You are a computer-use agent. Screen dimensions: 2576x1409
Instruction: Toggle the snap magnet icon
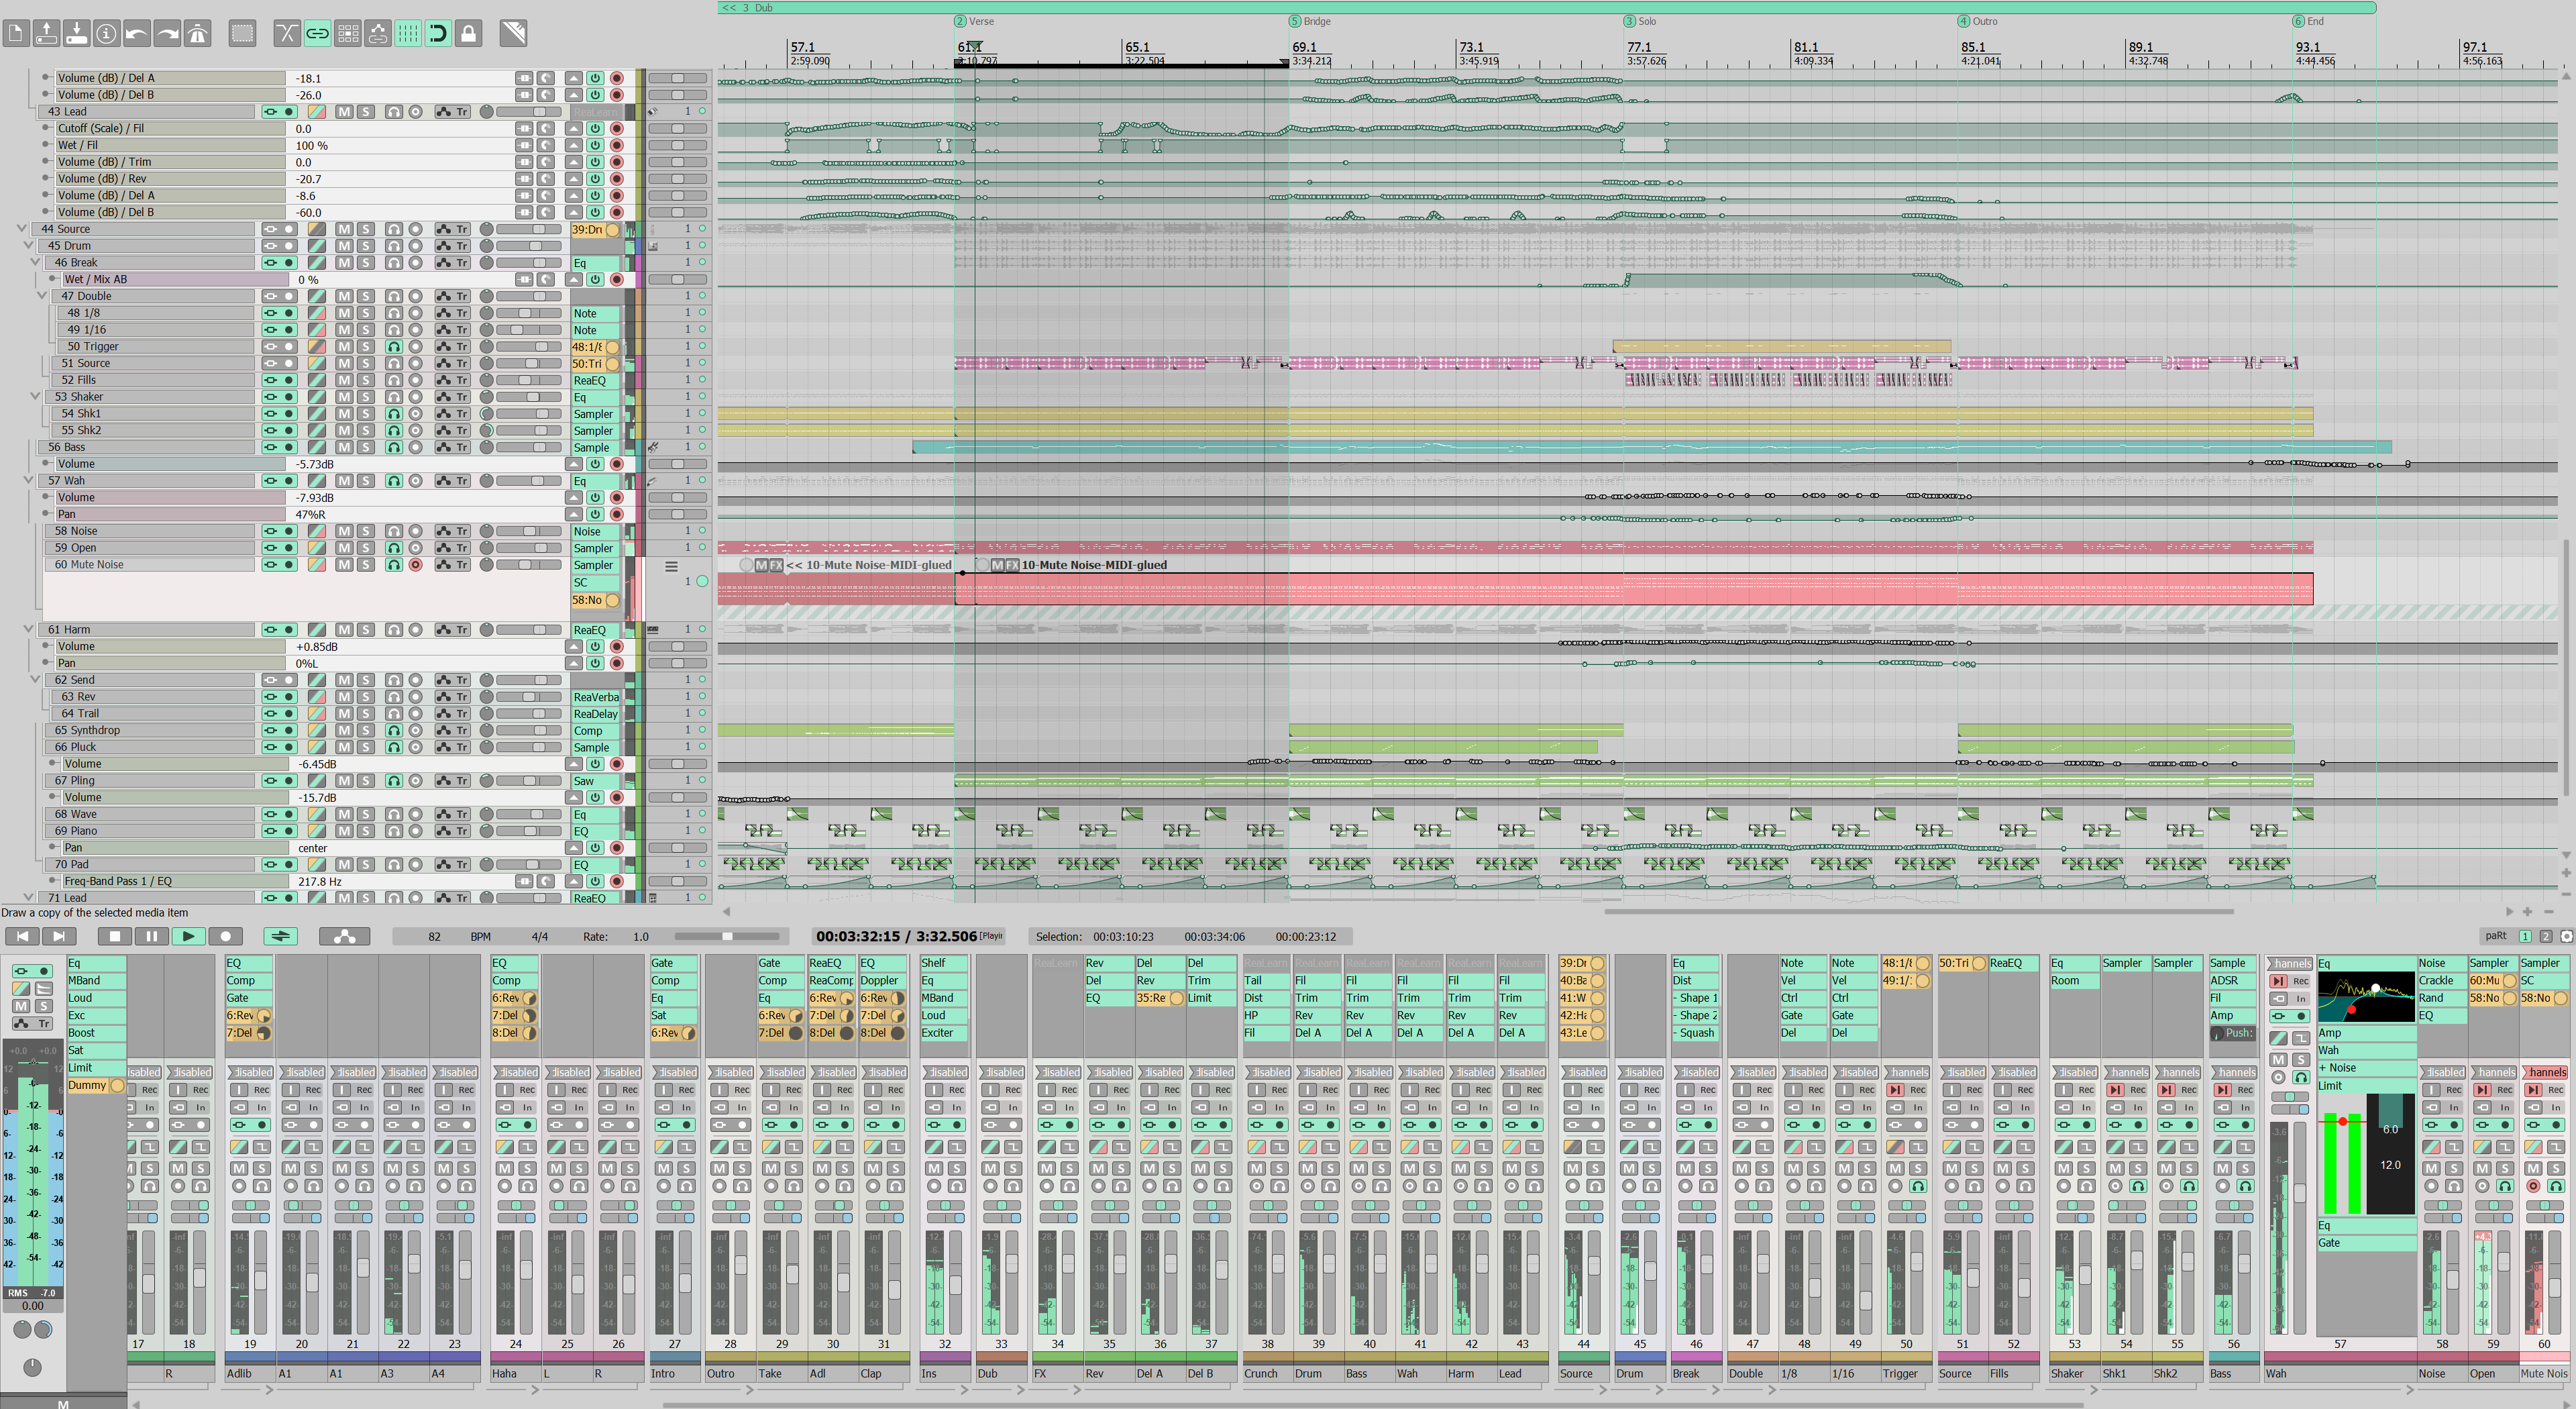tap(438, 34)
